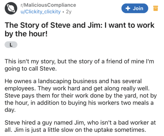Screen dimensions: 164x136
Task: Open the subreddit planet avatar icon
Action: [x=11, y=8]
